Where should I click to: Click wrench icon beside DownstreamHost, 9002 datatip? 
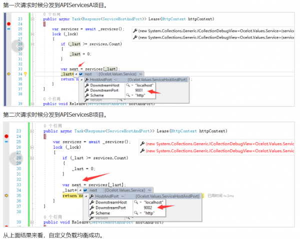[92, 202]
